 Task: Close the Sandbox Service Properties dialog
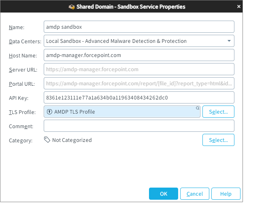point(239,6)
